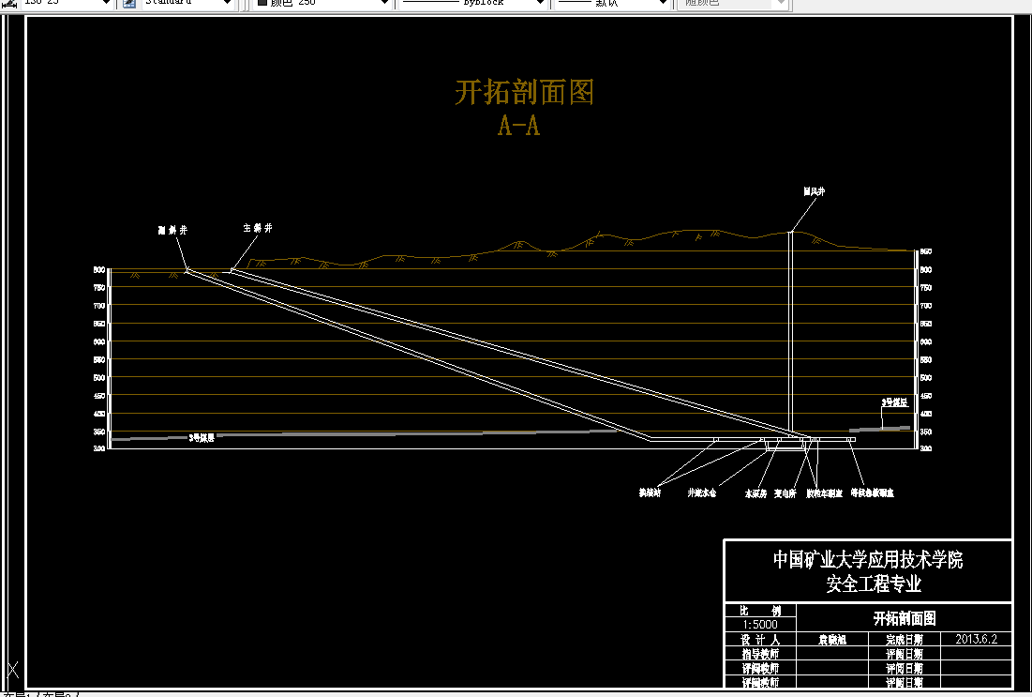Screen dimensions: 1032x697
Task: Select the 副斜井 label
Action: 173,230
